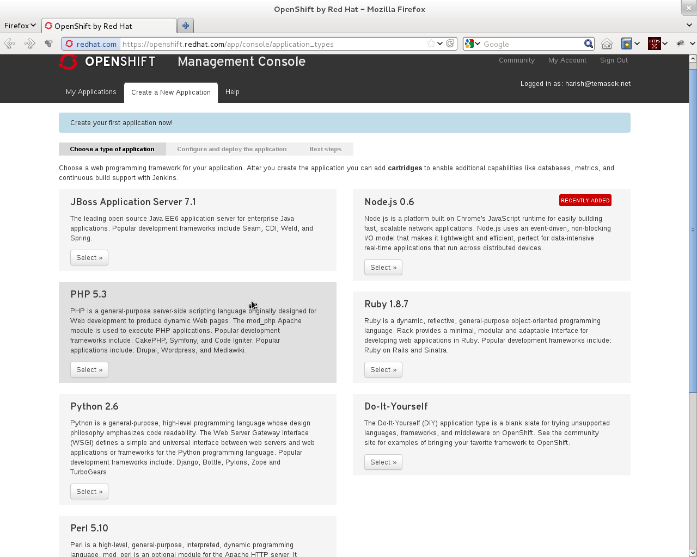Go to the browser home page icon
The width and height of the screenshot is (697, 557).
pyautogui.click(x=607, y=44)
